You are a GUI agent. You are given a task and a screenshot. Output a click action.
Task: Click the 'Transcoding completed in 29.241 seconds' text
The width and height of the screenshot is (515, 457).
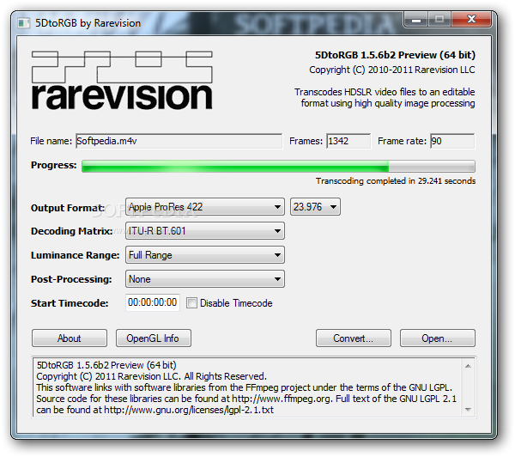(x=396, y=181)
